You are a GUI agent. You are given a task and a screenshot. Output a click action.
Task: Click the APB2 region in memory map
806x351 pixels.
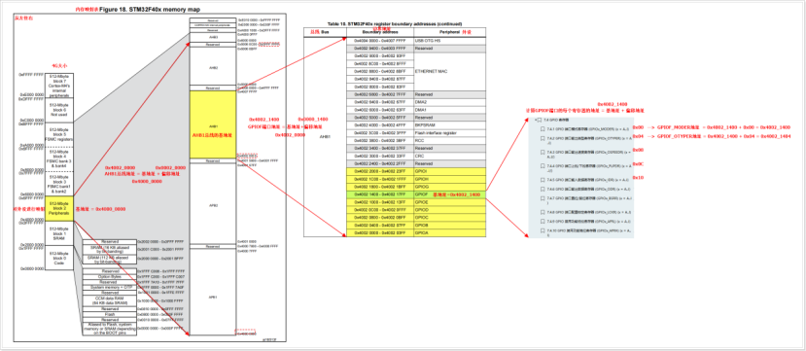click(213, 204)
